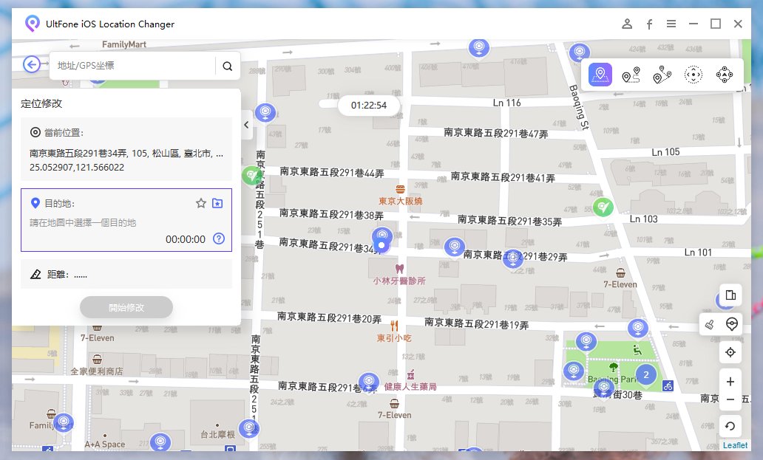Viewport: 763px width, 460px height.
Task: Collapse the location panel with chevron
Action: click(x=246, y=125)
